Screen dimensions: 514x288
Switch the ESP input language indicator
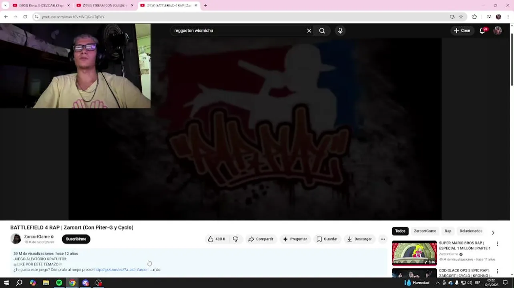pos(478,283)
